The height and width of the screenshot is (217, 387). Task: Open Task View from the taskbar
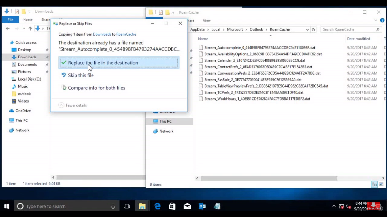tap(126, 206)
